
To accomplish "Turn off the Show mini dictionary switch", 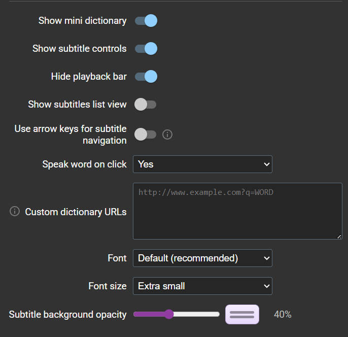I will click(146, 21).
